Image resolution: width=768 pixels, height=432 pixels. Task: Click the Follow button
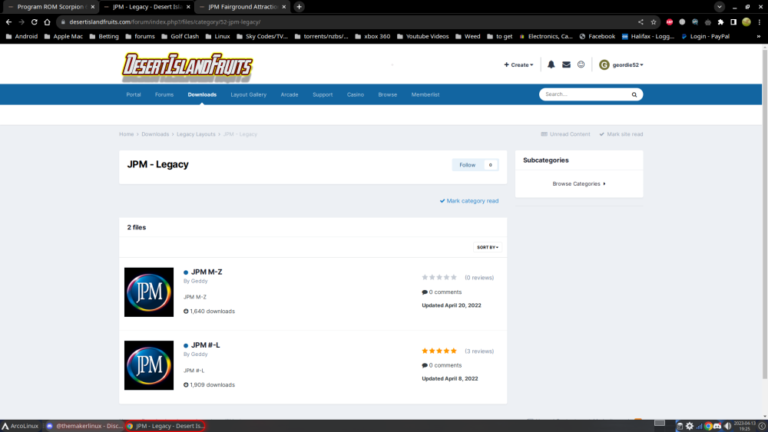pos(467,165)
